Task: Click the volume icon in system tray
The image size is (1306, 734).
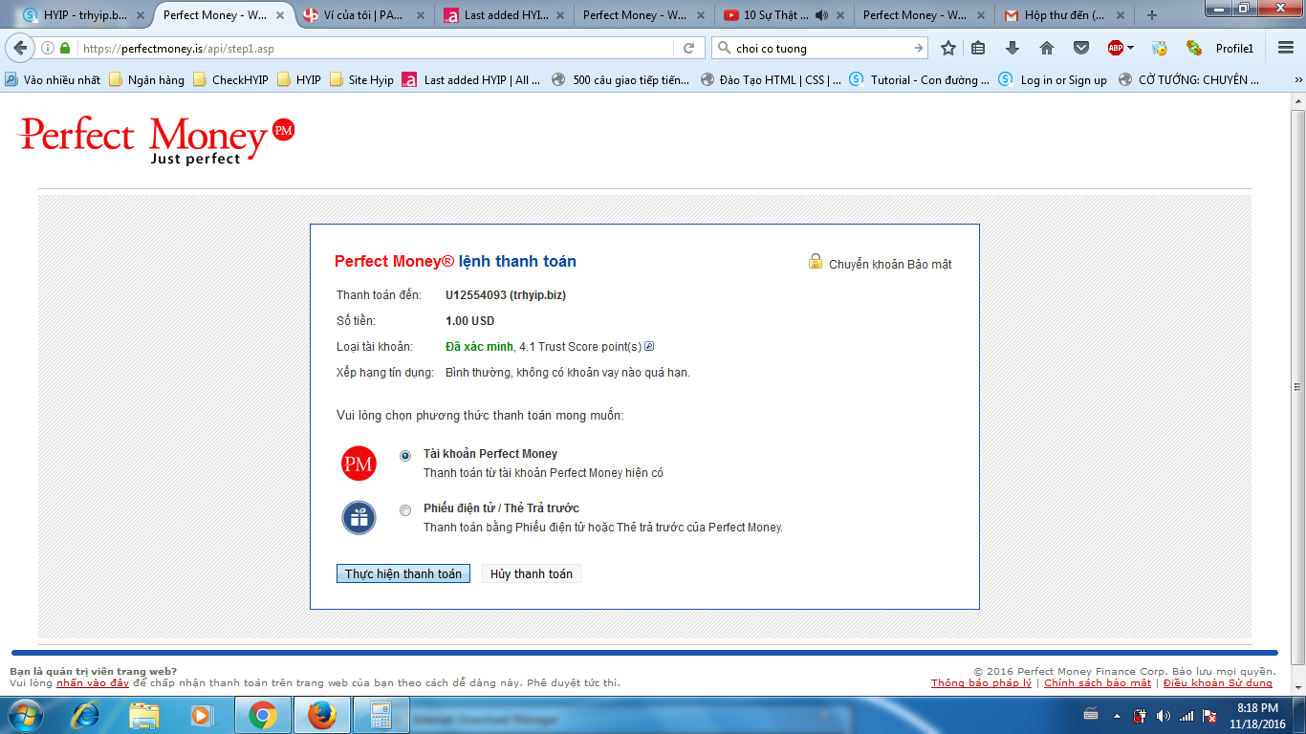Action: pos(1163,716)
